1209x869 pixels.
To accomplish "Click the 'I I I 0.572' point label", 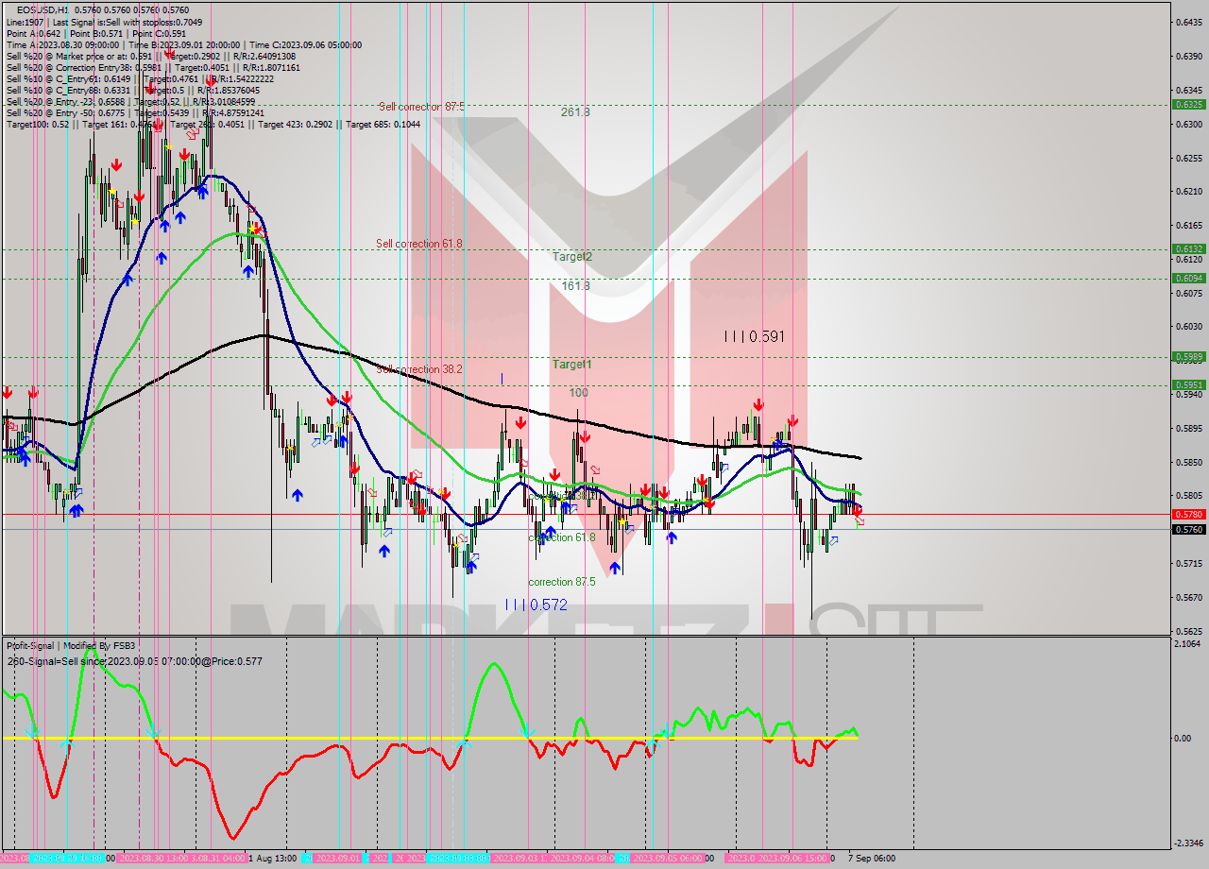I will 536,605.
